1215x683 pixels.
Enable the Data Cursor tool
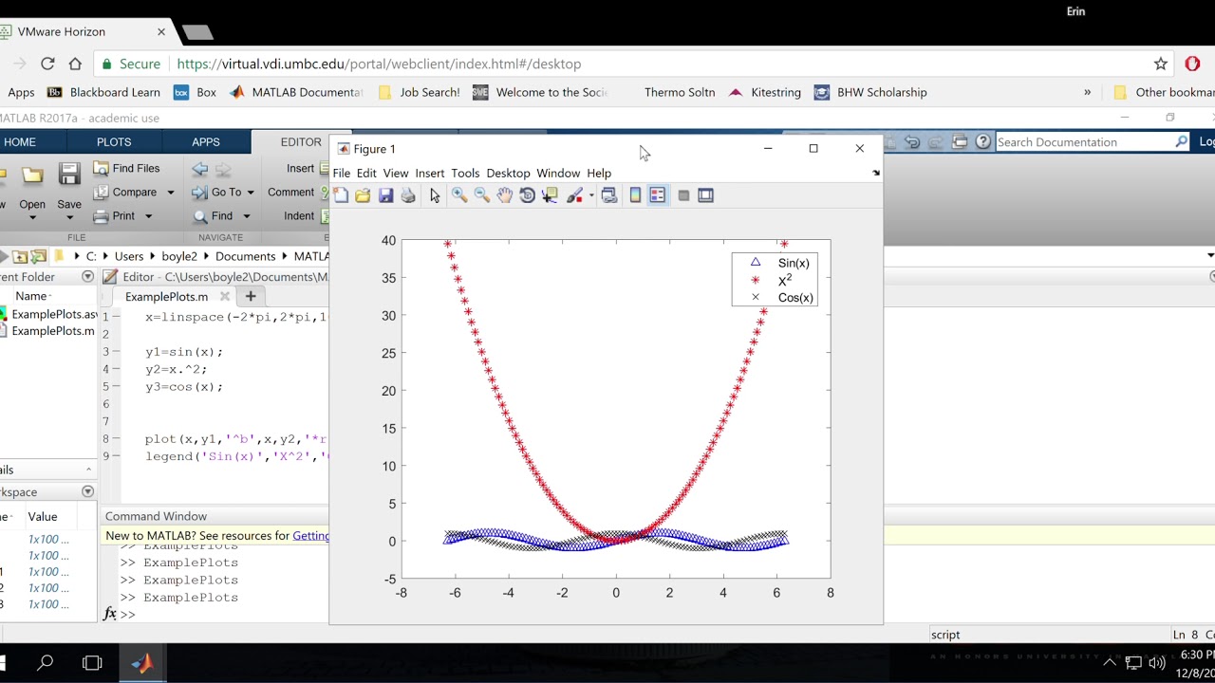550,195
